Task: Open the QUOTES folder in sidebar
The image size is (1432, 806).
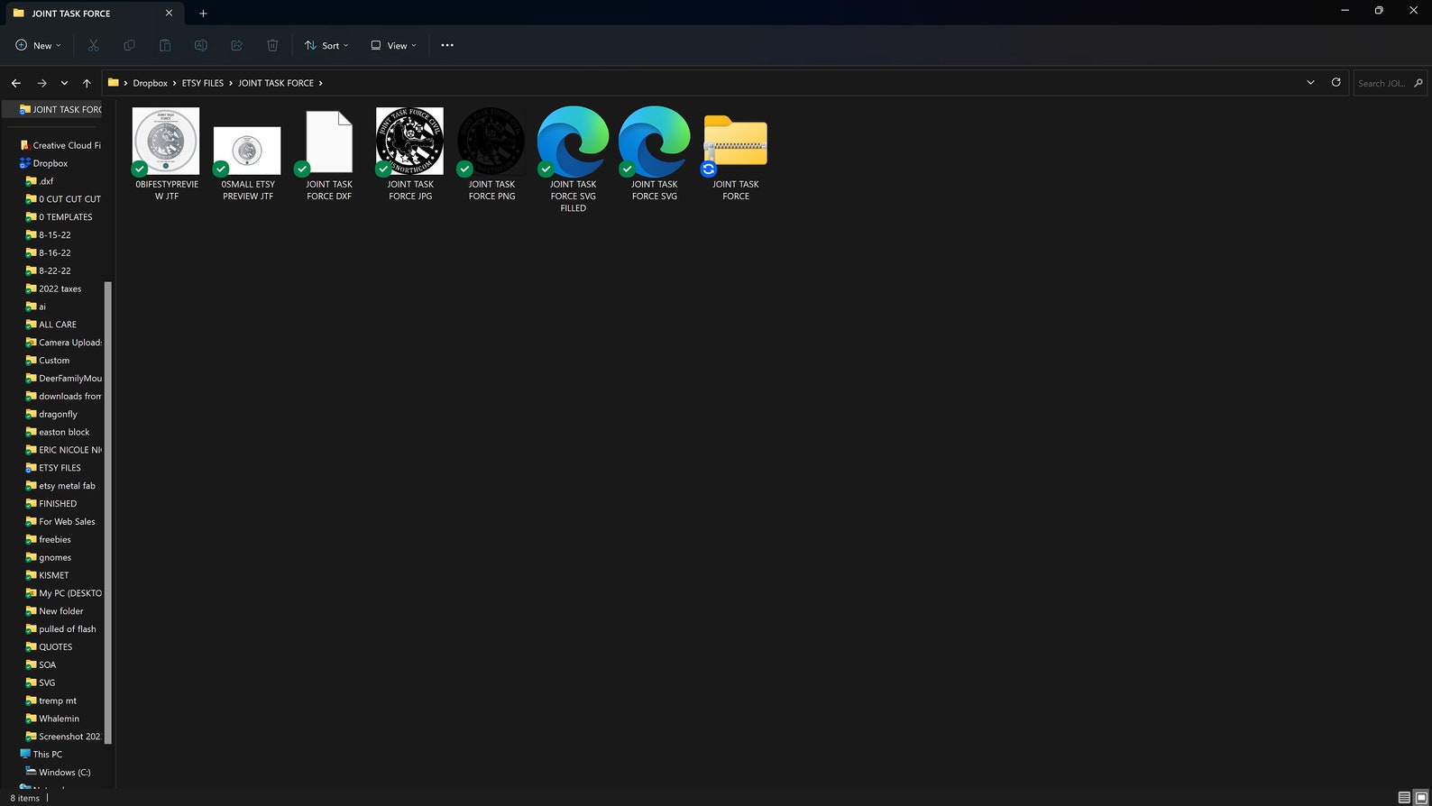Action: point(55,647)
